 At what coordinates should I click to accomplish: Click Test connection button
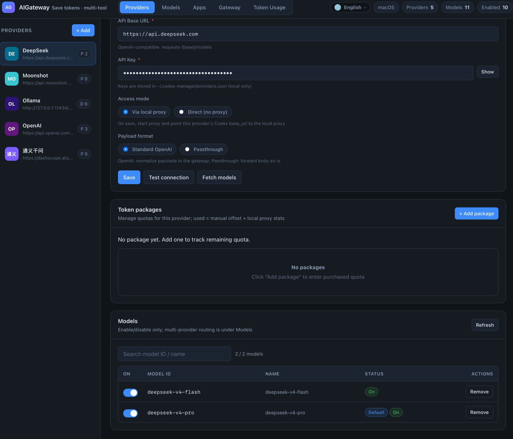(169, 177)
